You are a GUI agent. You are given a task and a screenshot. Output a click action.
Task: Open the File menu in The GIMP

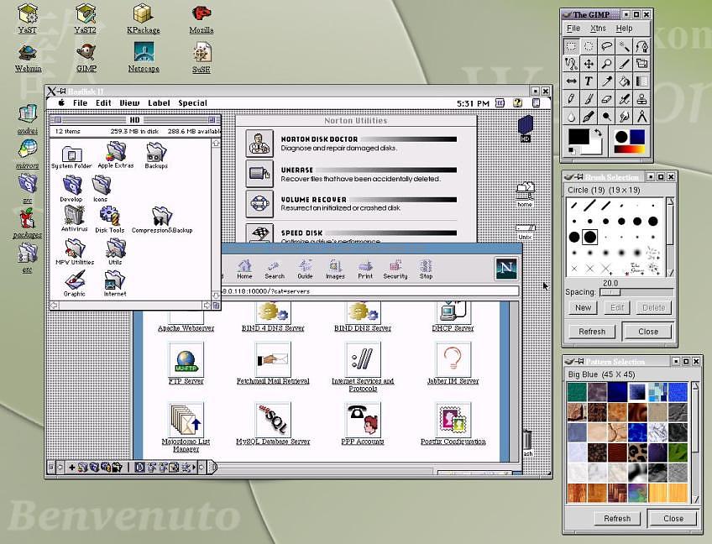coord(573,29)
